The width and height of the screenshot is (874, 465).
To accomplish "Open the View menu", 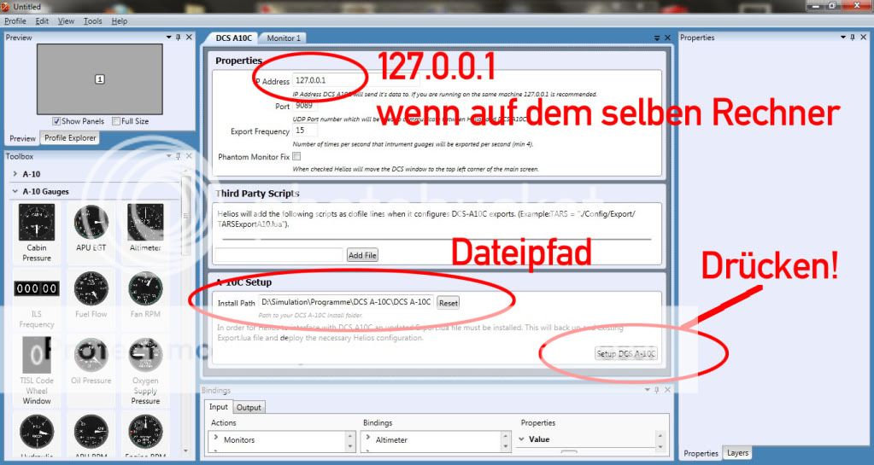I will (66, 20).
